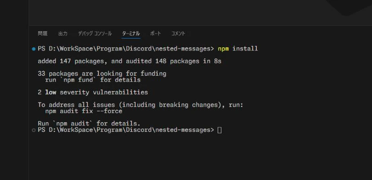Open the 問題 panel tab
This screenshot has width=372, height=180.
pos(42,34)
